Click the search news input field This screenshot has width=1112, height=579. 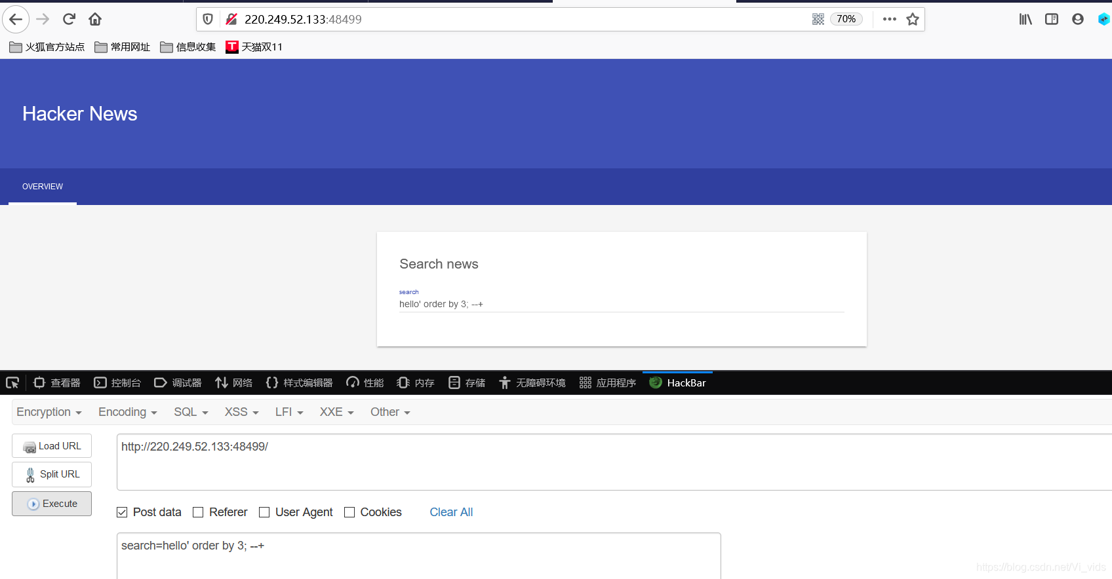[622, 304]
